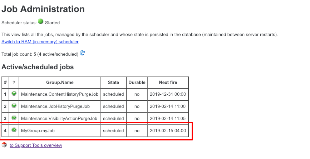The height and width of the screenshot is (159, 310).
Task: Select the Durable column header
Action: click(x=137, y=83)
